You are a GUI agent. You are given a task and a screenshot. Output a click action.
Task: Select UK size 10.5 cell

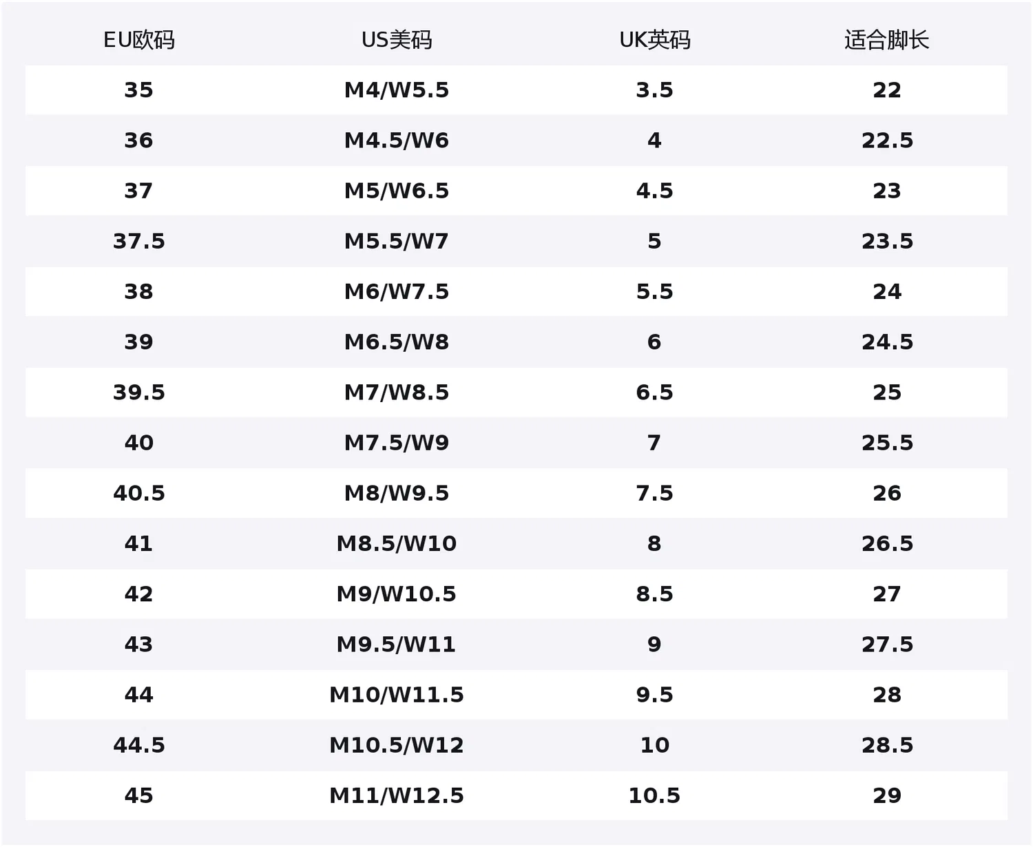coord(654,795)
